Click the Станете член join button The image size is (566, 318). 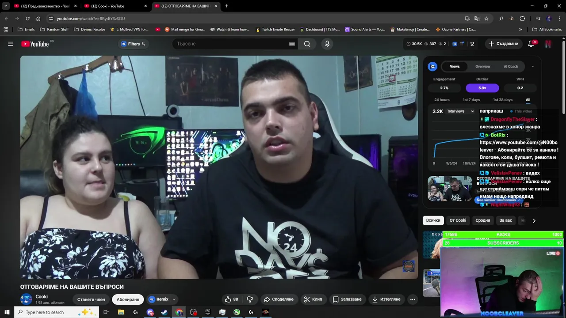pyautogui.click(x=91, y=299)
